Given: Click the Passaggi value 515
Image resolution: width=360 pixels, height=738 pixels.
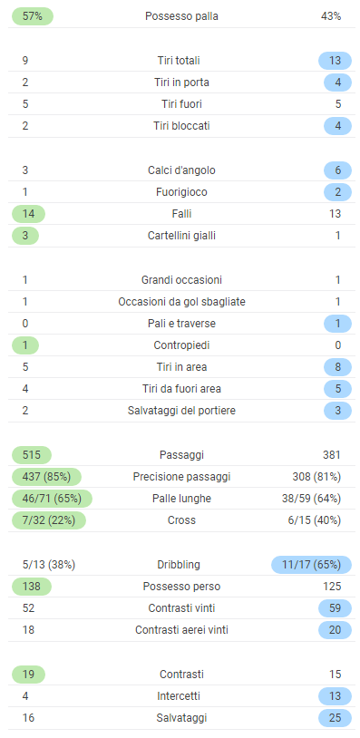Looking at the screenshot, I should pyautogui.click(x=31, y=455).
